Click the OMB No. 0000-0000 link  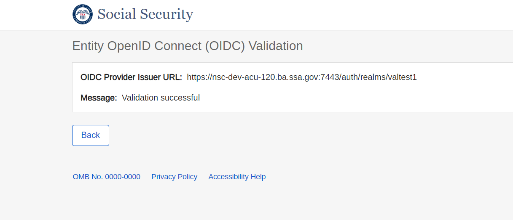pos(107,177)
